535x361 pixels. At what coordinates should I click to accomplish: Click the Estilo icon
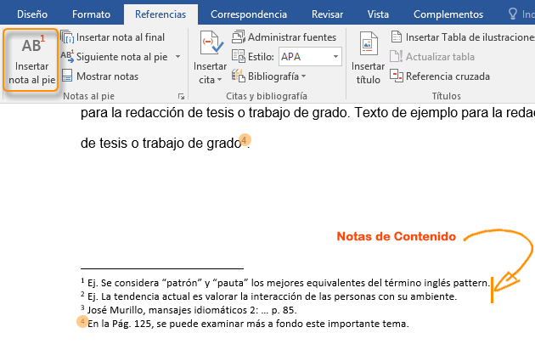point(239,56)
